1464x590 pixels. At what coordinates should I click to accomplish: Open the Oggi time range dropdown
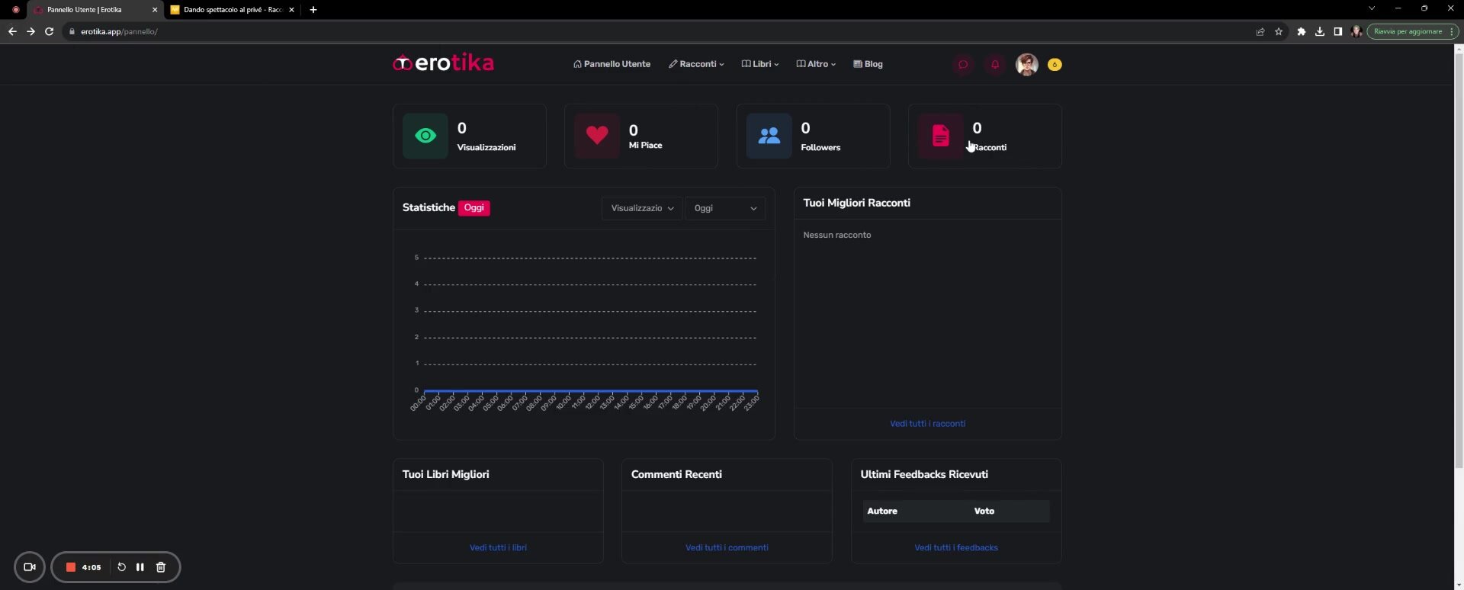[724, 208]
